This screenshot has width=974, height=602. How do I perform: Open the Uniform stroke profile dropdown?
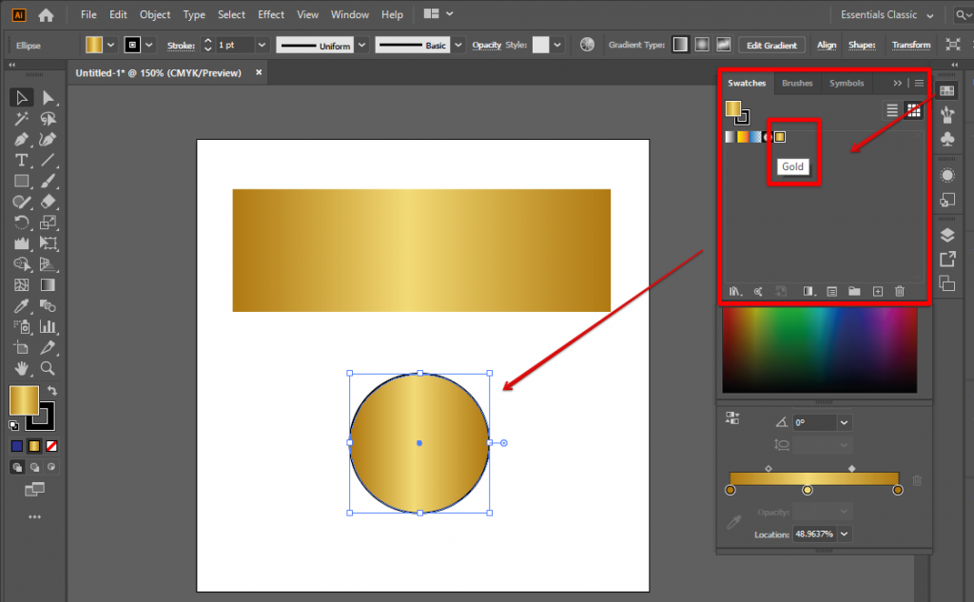pyautogui.click(x=361, y=44)
